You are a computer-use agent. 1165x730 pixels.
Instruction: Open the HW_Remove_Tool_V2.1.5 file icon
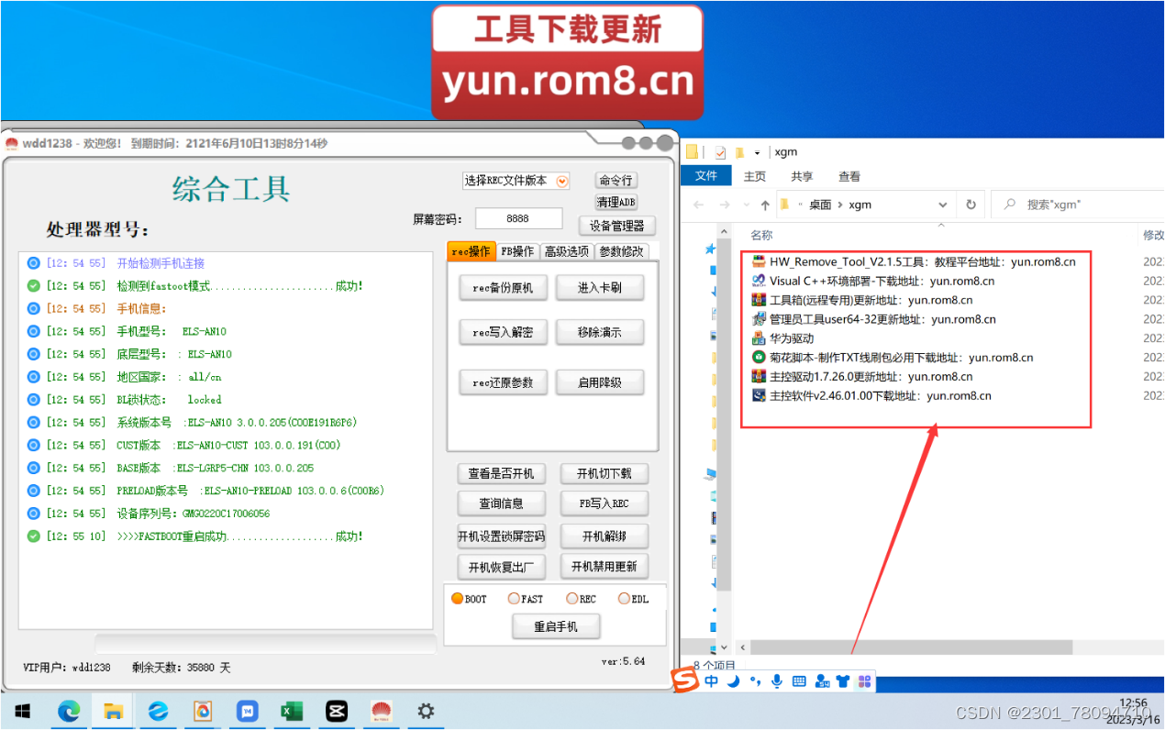(759, 261)
